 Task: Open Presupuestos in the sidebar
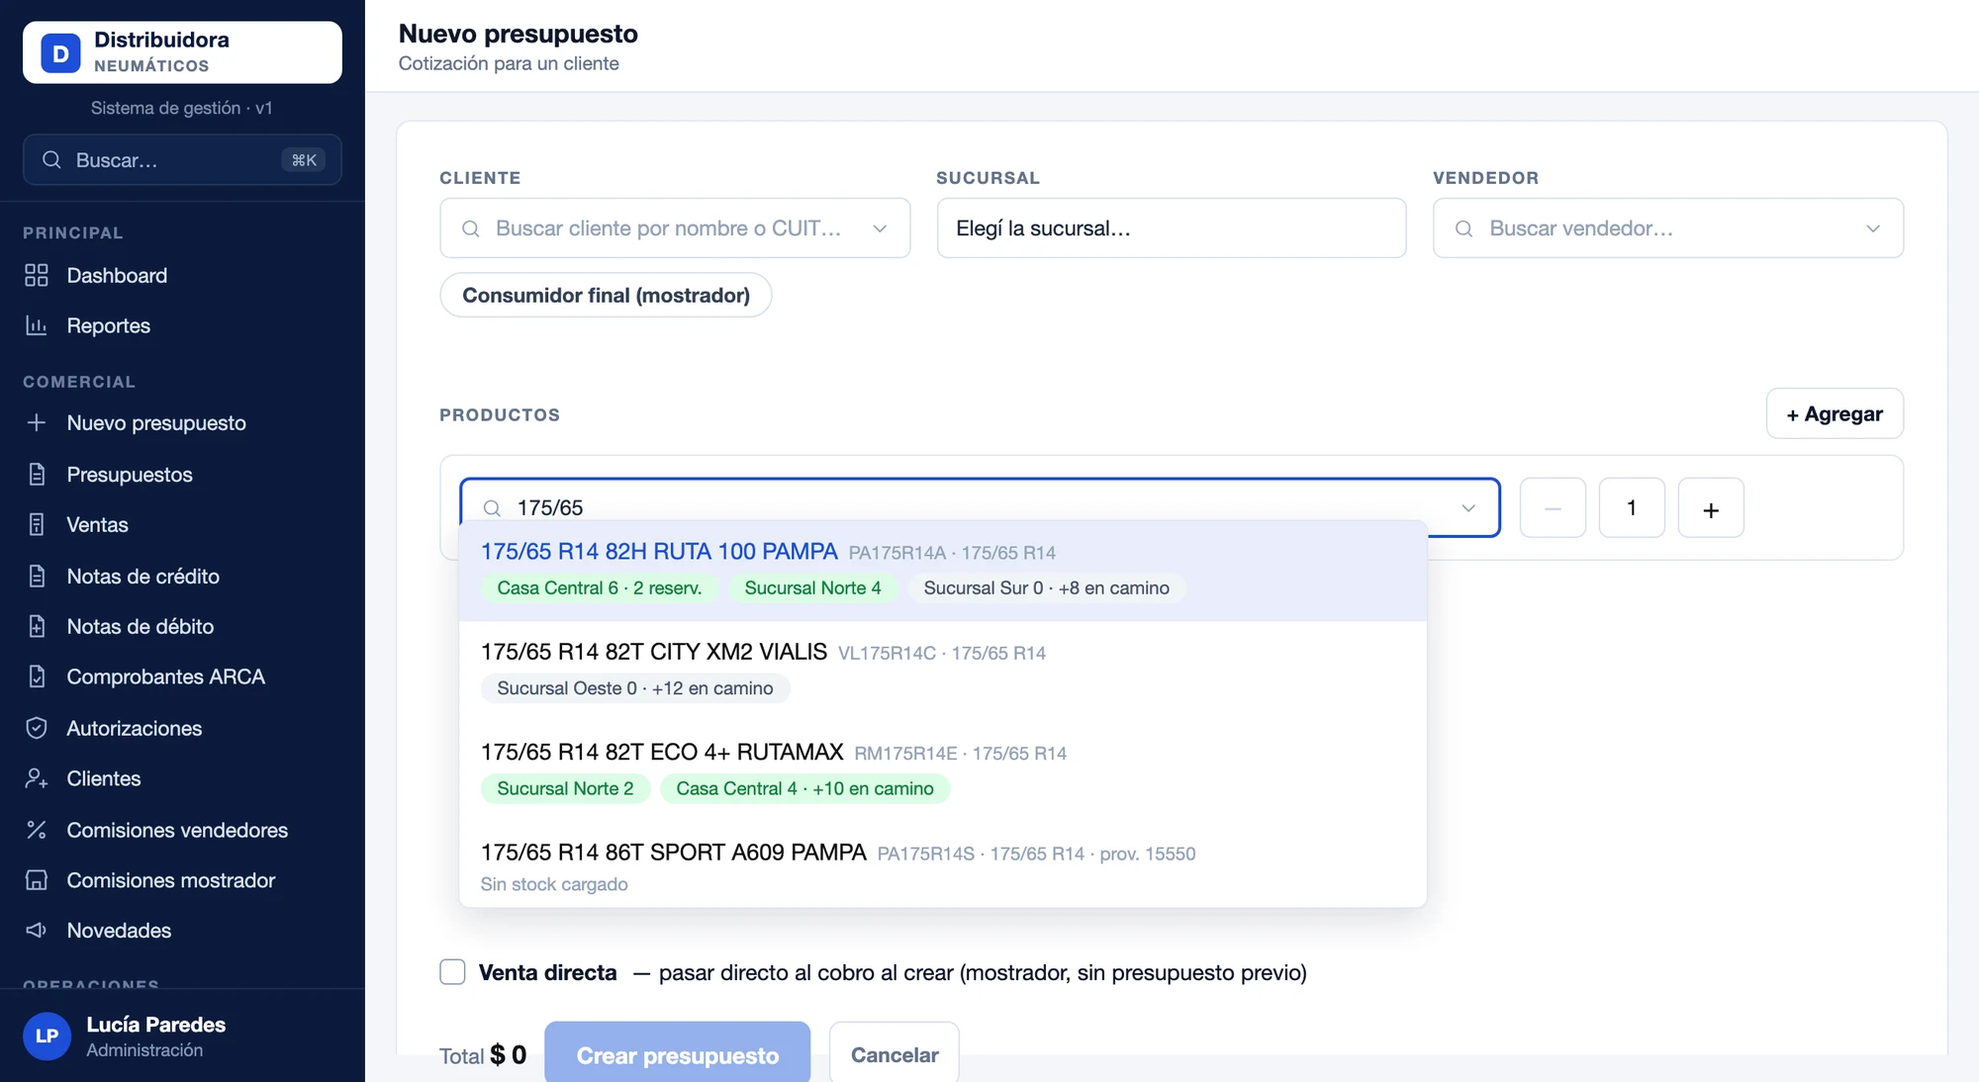(130, 474)
